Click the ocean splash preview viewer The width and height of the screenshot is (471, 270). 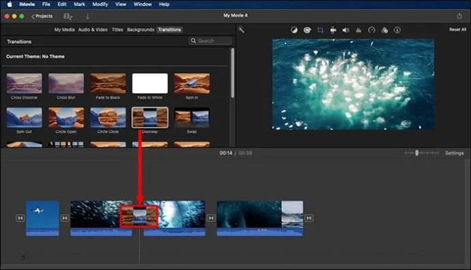click(353, 85)
